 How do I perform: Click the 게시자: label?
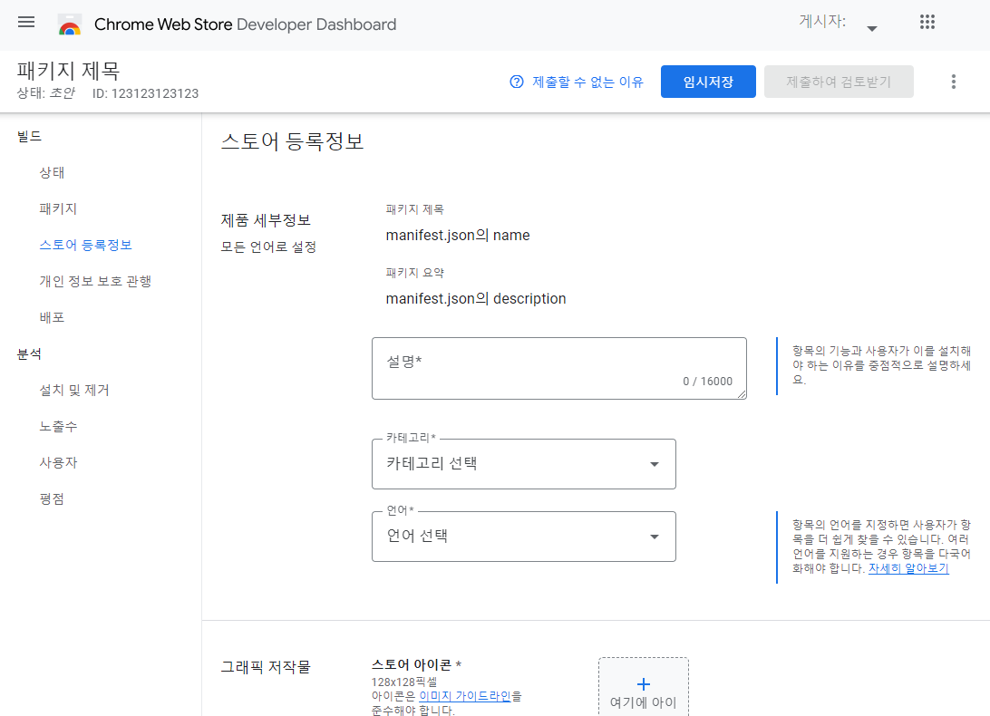click(822, 21)
